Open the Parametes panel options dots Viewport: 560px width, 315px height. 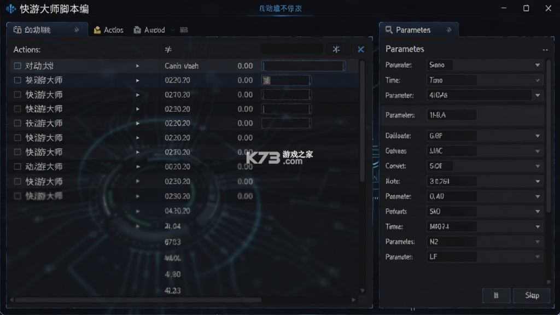pos(545,50)
